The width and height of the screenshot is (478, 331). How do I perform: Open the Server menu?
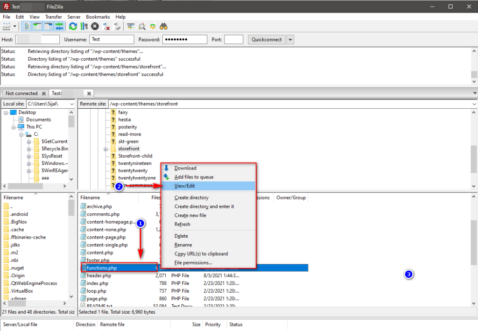point(74,17)
